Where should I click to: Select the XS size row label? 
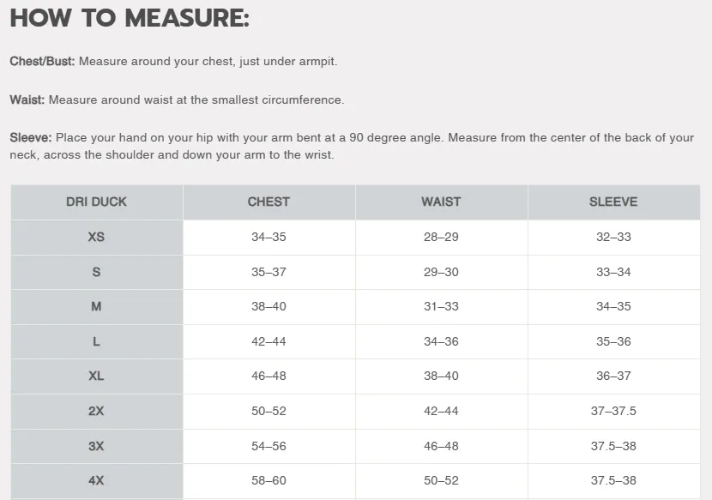96,237
